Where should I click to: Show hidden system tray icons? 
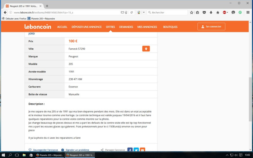[x=227, y=155]
